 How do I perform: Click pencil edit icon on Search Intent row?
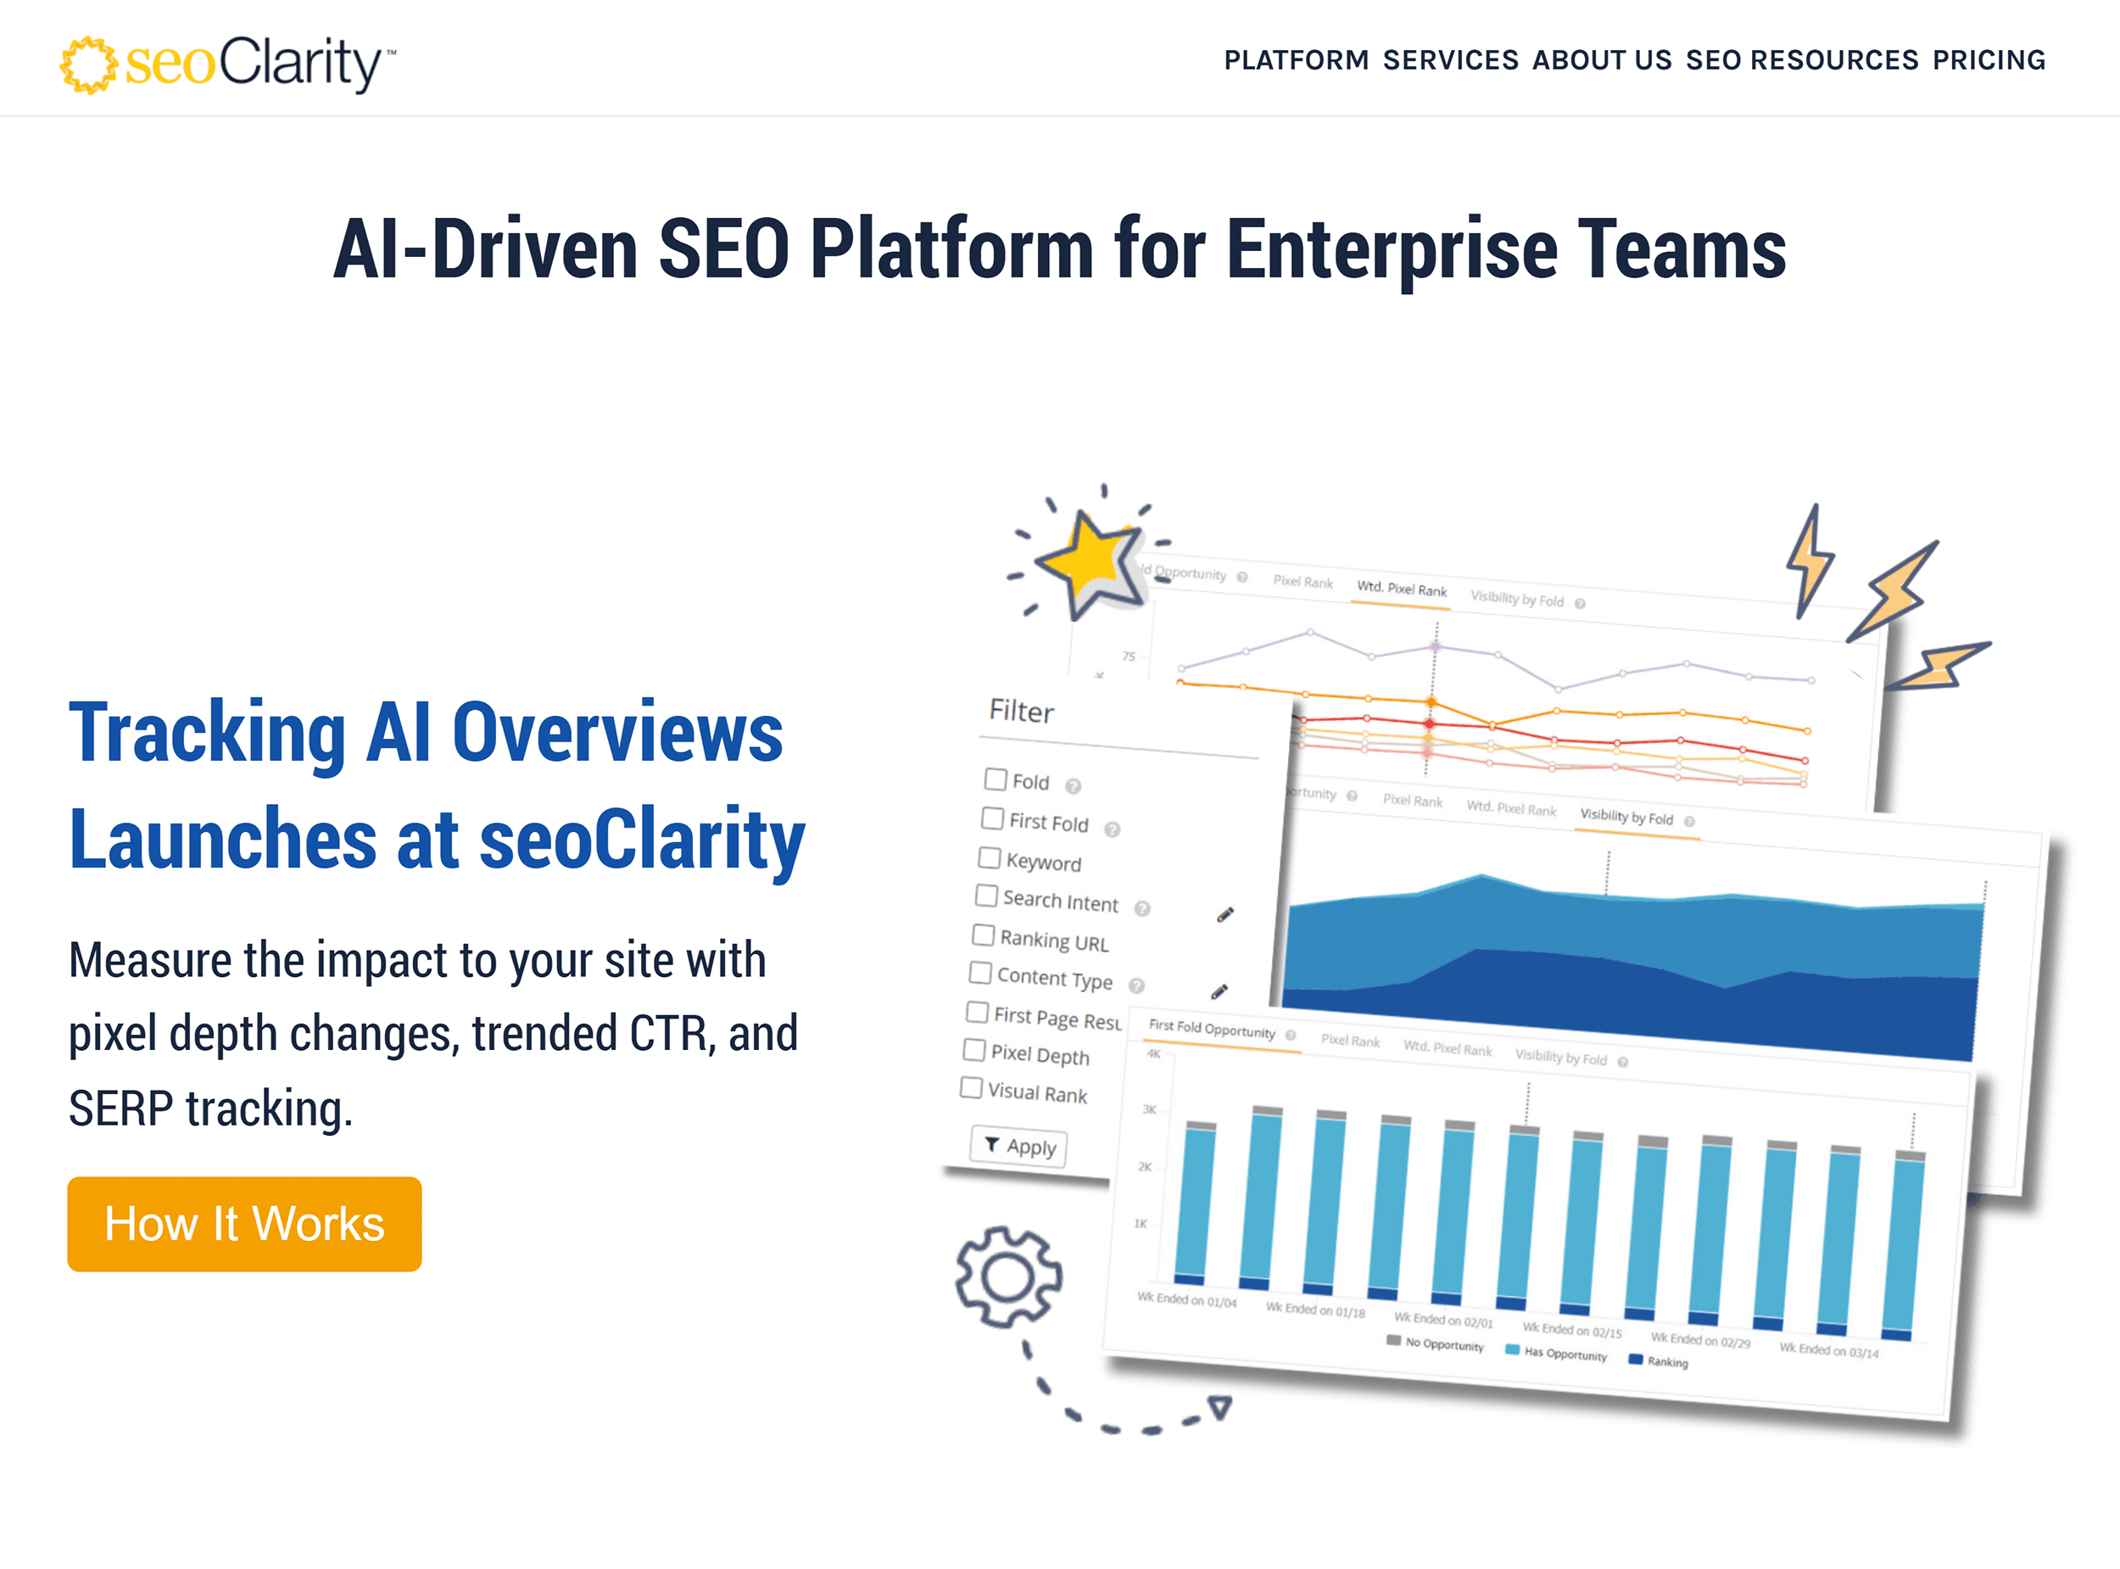coord(1225,914)
